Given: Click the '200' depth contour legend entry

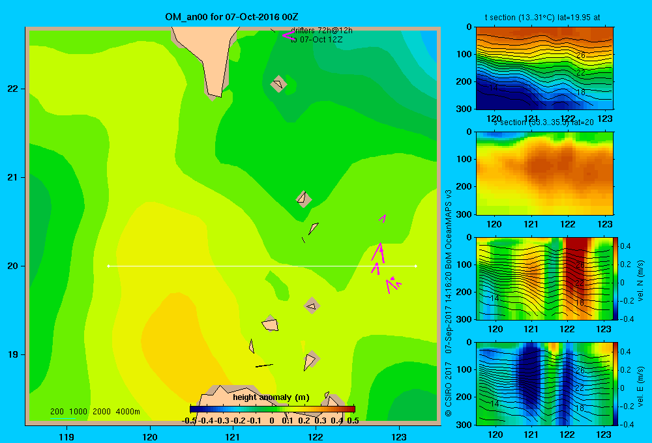Looking at the screenshot, I should tap(57, 412).
